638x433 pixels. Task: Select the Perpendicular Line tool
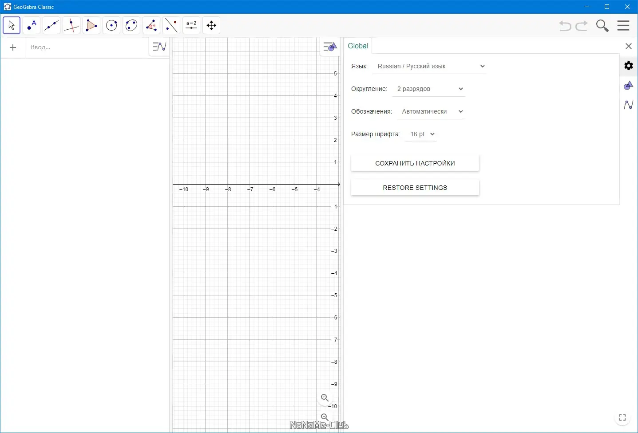click(71, 25)
